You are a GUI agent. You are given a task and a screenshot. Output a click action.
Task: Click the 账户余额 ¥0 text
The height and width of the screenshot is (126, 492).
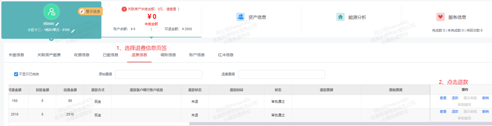pyautogui.click(x=124, y=29)
